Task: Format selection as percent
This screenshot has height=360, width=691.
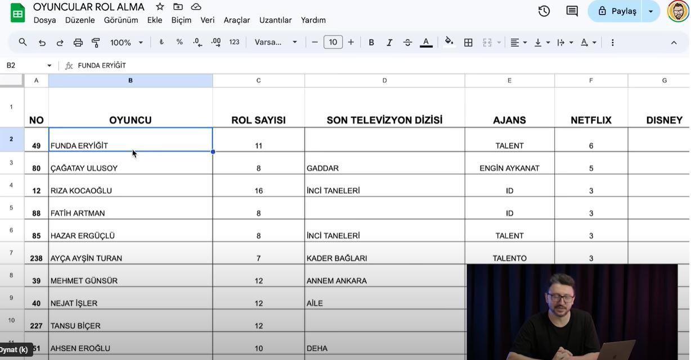Action: (180, 42)
